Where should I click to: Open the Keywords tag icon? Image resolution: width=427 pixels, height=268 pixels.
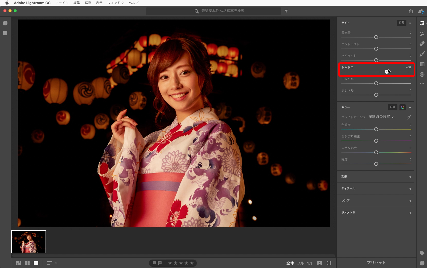[x=422, y=253]
